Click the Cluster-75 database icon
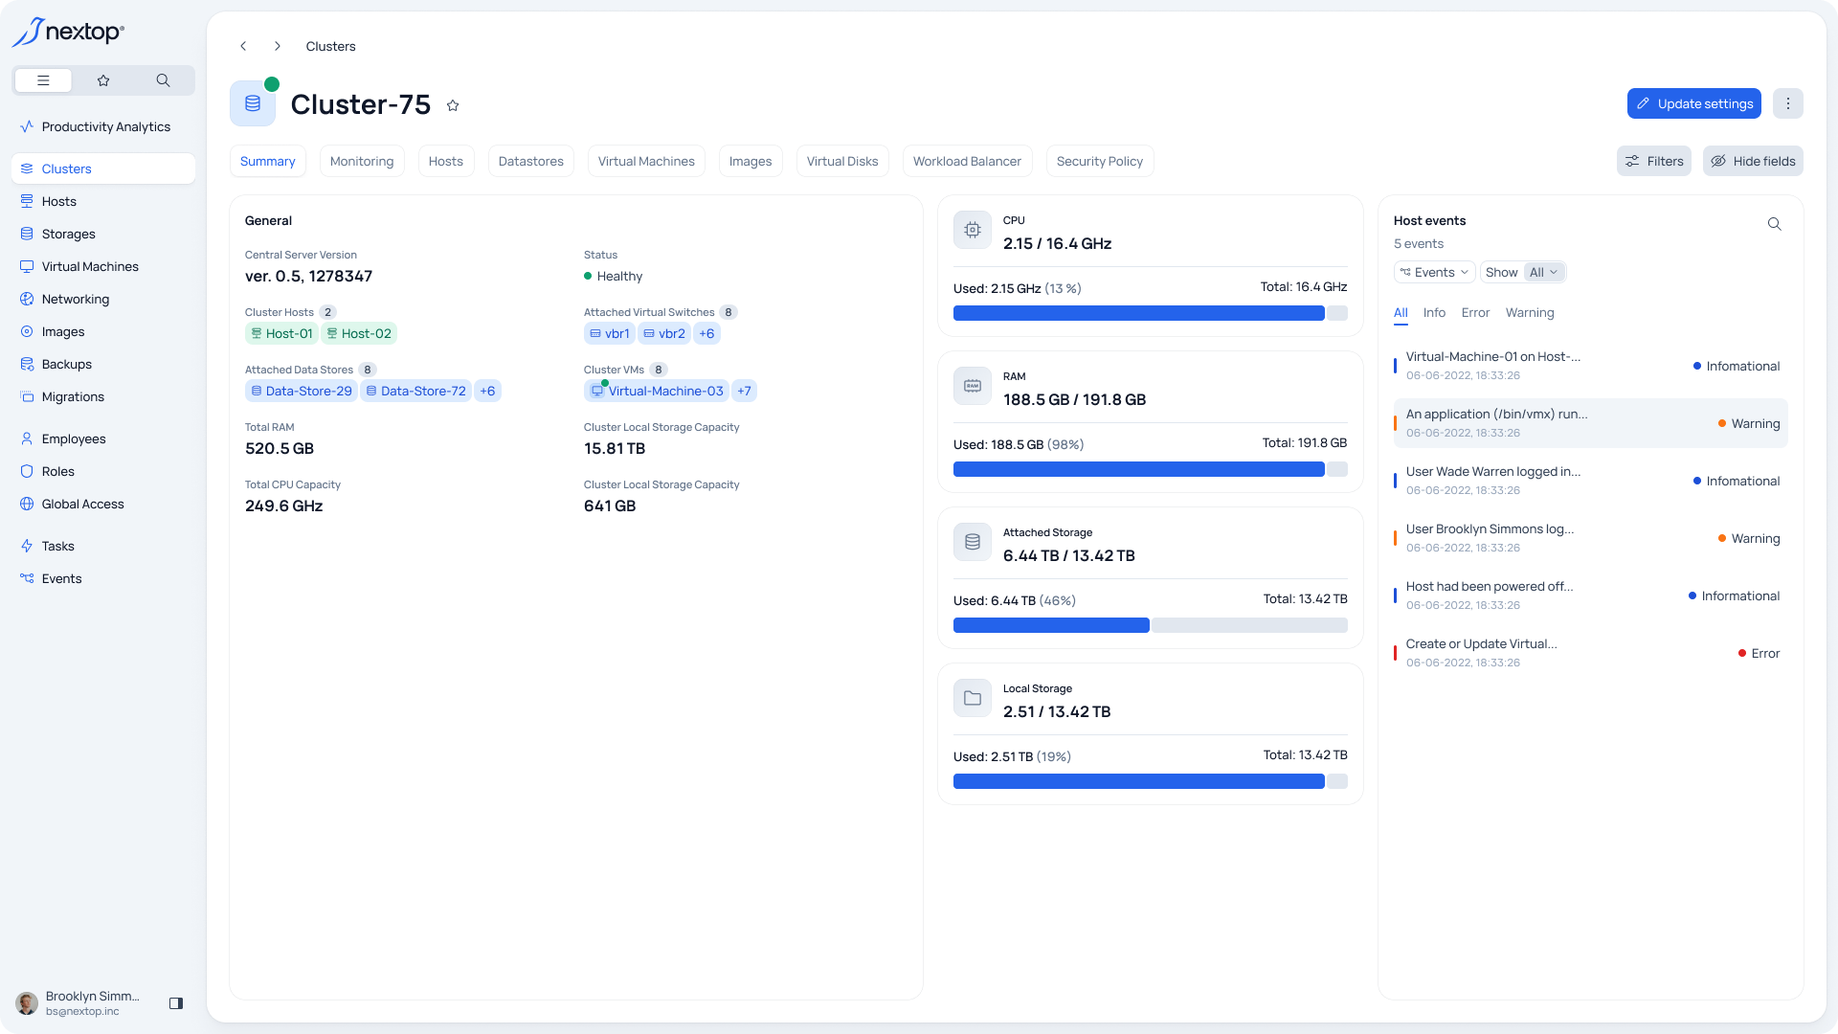The width and height of the screenshot is (1838, 1034). [x=253, y=103]
